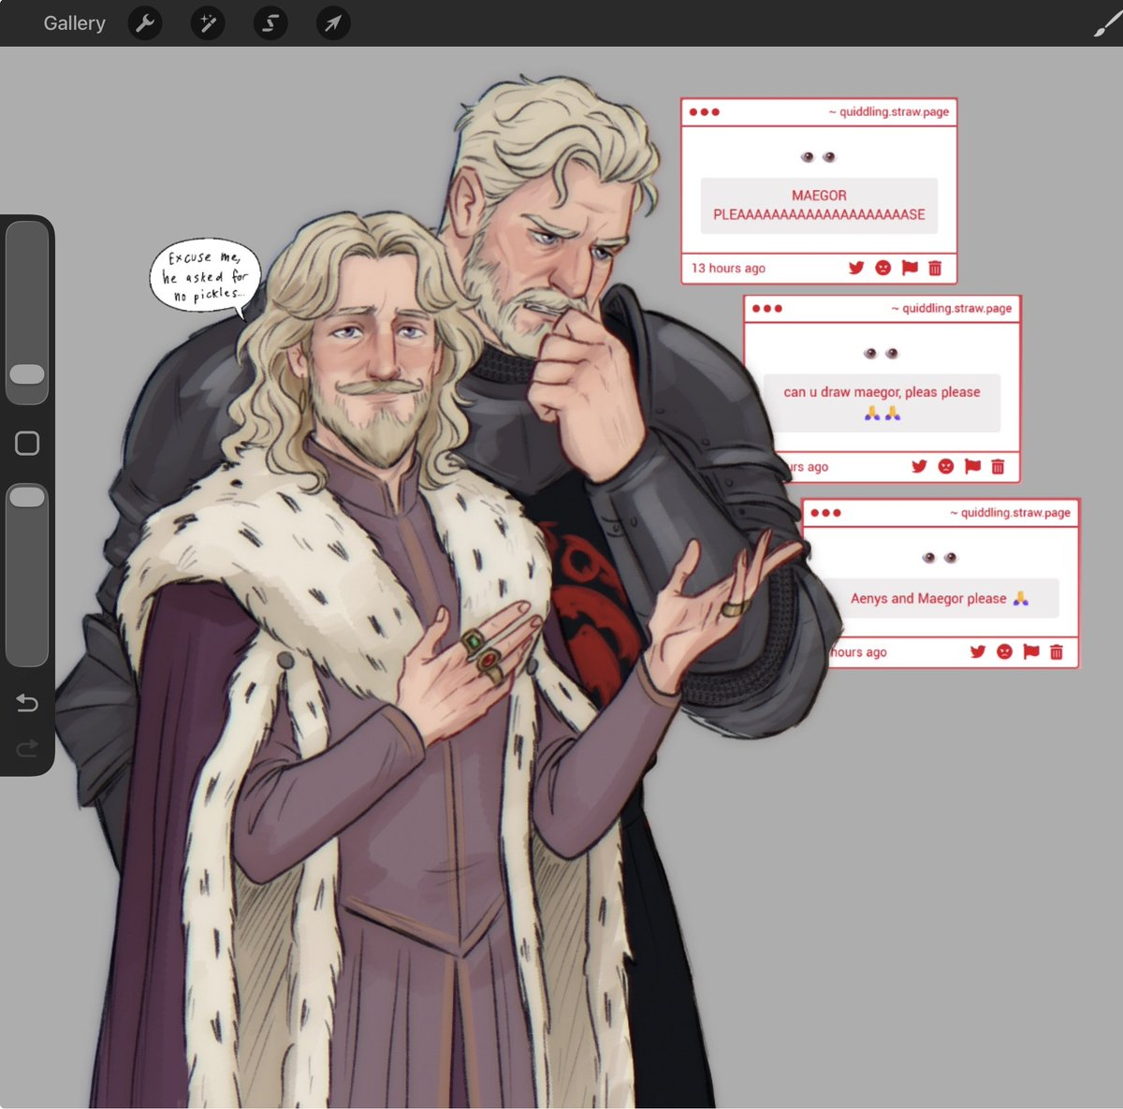1123x1109 pixels.
Task: Set the brush size slider handle
Action: [x=27, y=374]
